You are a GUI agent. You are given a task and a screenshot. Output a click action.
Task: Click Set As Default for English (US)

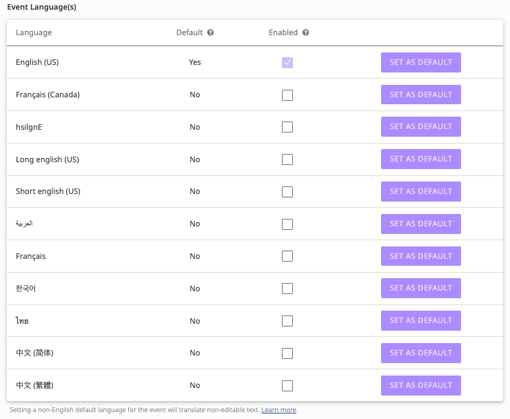[x=420, y=62]
